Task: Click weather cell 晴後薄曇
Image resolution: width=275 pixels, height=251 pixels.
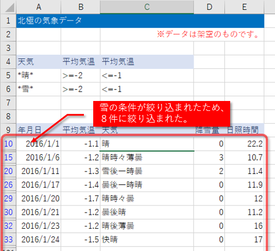Action: (147, 226)
